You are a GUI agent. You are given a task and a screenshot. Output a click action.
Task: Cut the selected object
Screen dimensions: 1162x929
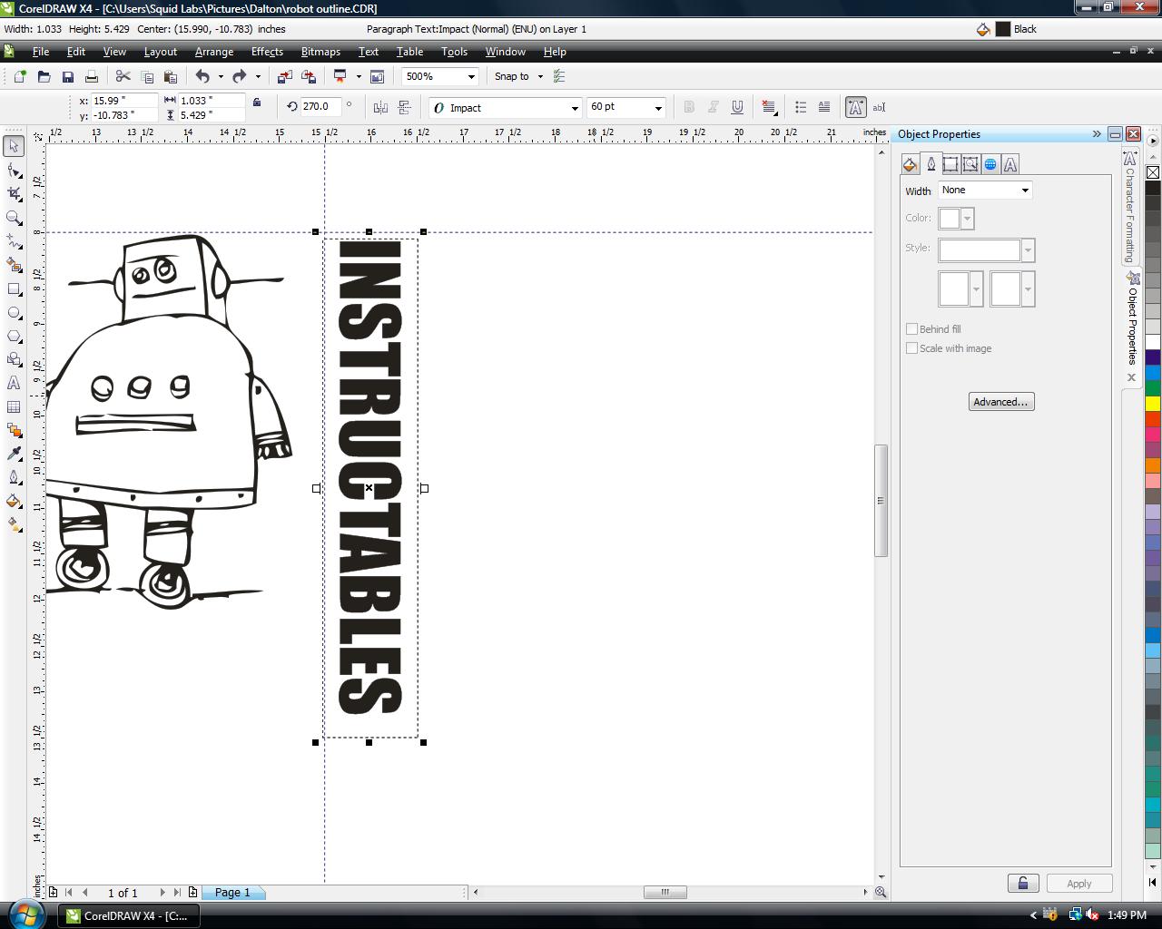pos(123,76)
